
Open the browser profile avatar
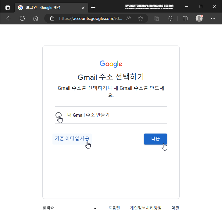click(x=199, y=18)
